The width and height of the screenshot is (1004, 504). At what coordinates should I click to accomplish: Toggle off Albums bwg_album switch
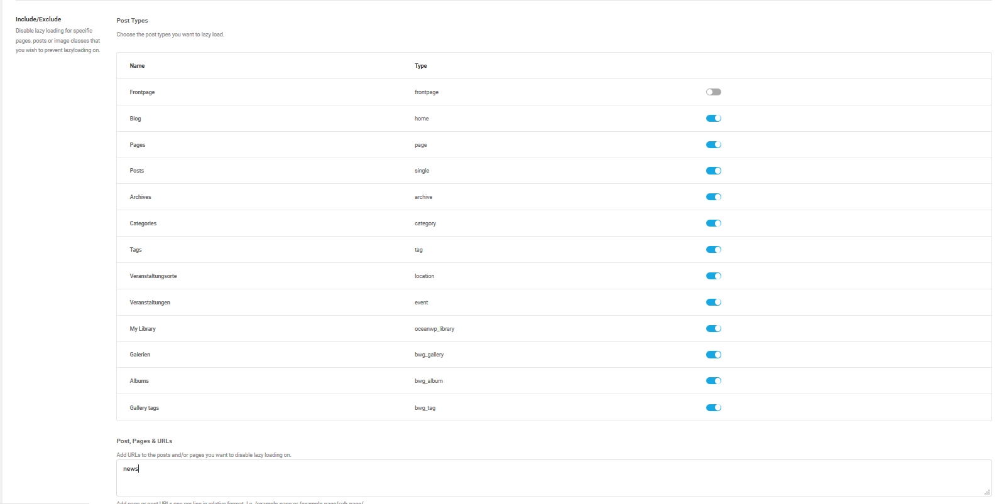[x=713, y=381]
